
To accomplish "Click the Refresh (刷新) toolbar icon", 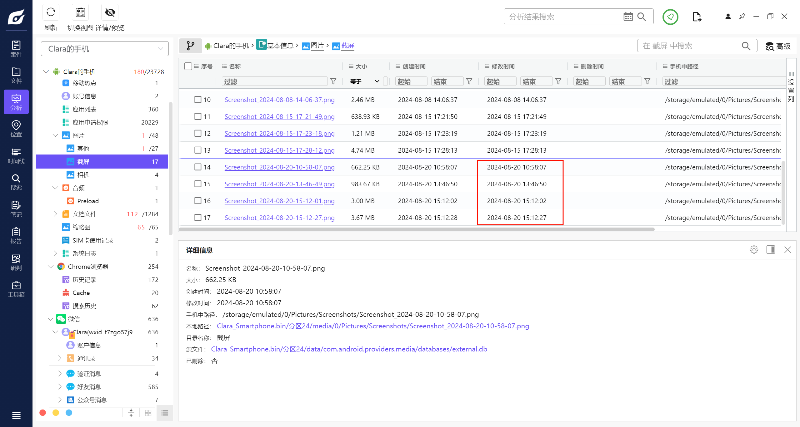I will [x=51, y=12].
